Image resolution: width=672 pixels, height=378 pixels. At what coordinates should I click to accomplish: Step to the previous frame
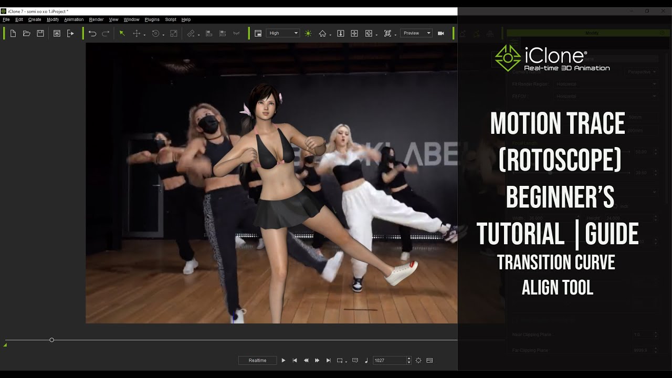point(306,361)
